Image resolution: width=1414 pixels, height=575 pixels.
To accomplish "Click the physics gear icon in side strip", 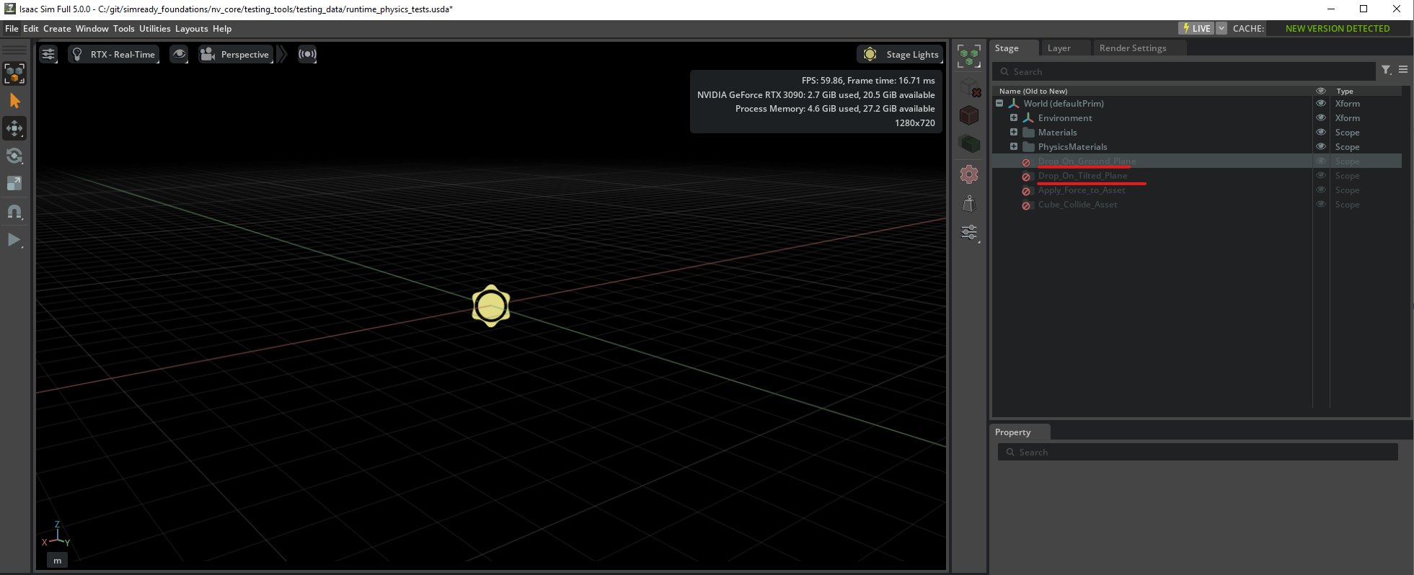I will [x=969, y=174].
